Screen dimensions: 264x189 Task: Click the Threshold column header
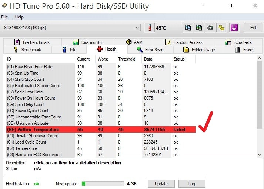point(128,59)
